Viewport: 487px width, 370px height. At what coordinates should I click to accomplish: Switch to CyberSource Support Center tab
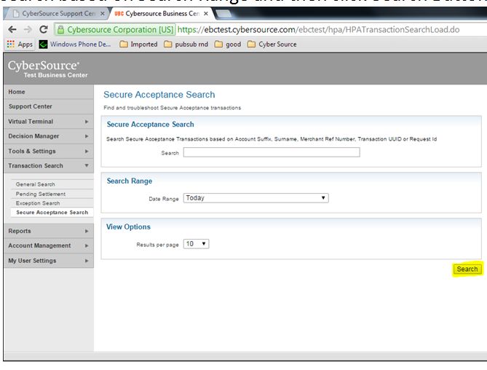click(58, 14)
